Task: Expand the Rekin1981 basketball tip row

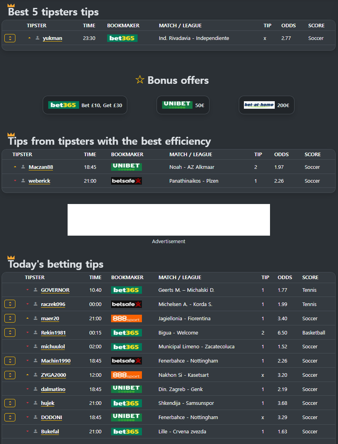Action: tap(10, 333)
